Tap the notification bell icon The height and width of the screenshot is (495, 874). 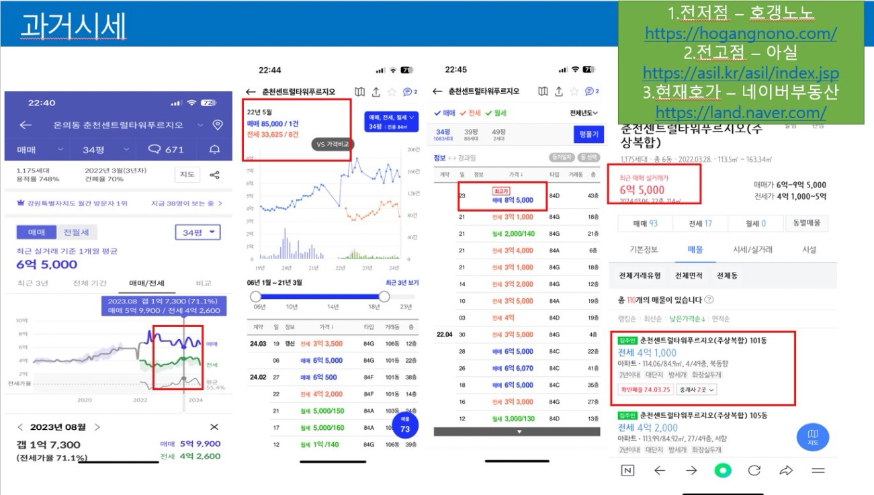coord(215,150)
